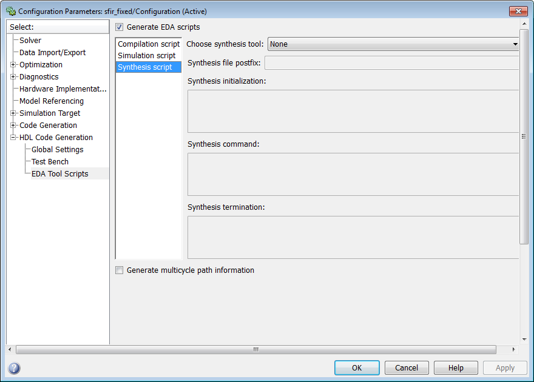
Task: Click the vertical scrollbar down arrow
Action: click(x=524, y=340)
